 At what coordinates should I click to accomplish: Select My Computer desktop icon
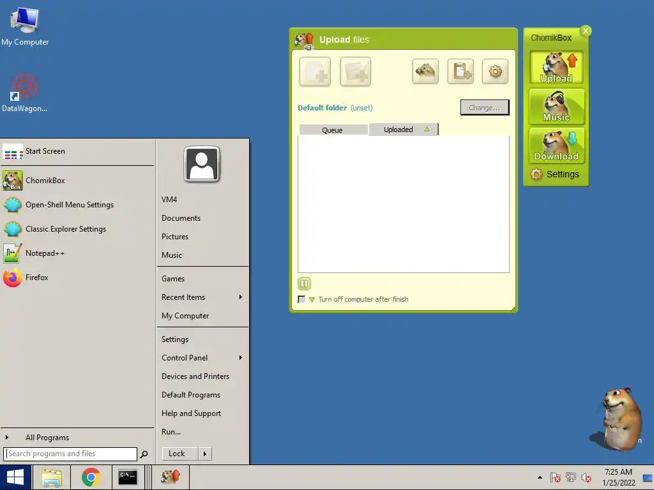click(x=25, y=27)
